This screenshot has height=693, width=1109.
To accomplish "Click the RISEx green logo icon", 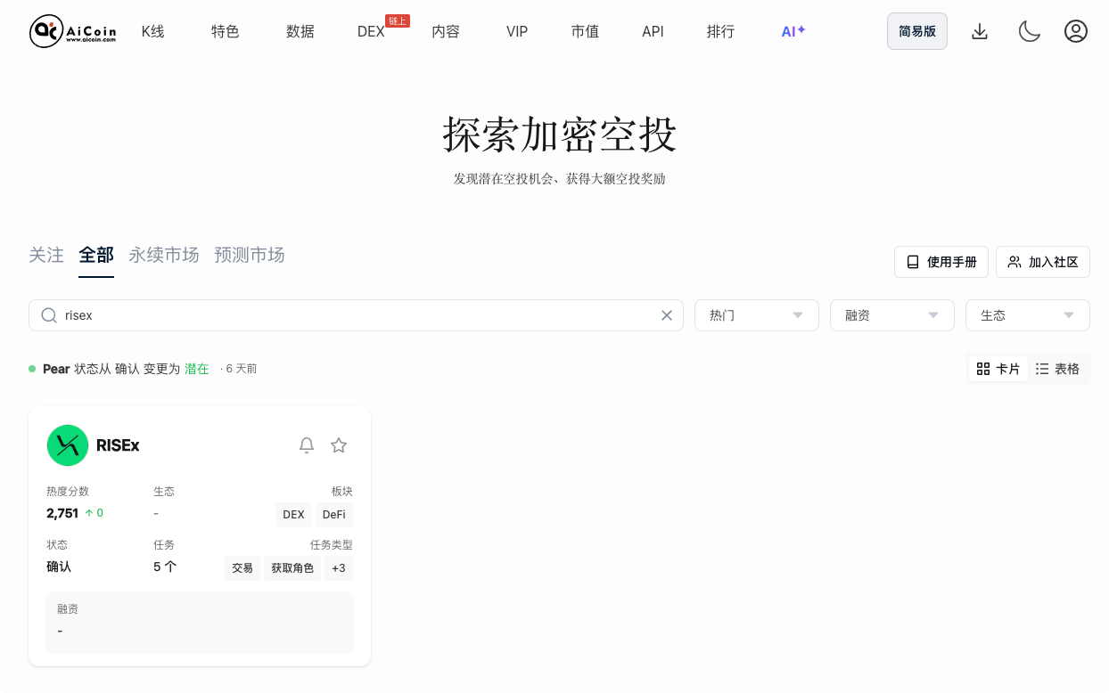I will pyautogui.click(x=68, y=445).
